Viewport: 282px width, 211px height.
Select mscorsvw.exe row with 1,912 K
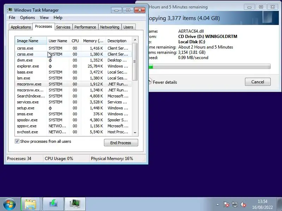point(73,84)
